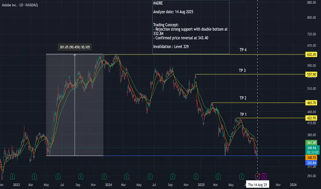
Task: Click the 880.00 price axis label
Action: coord(311,2)
